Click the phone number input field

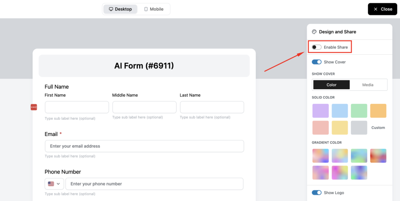154,184
